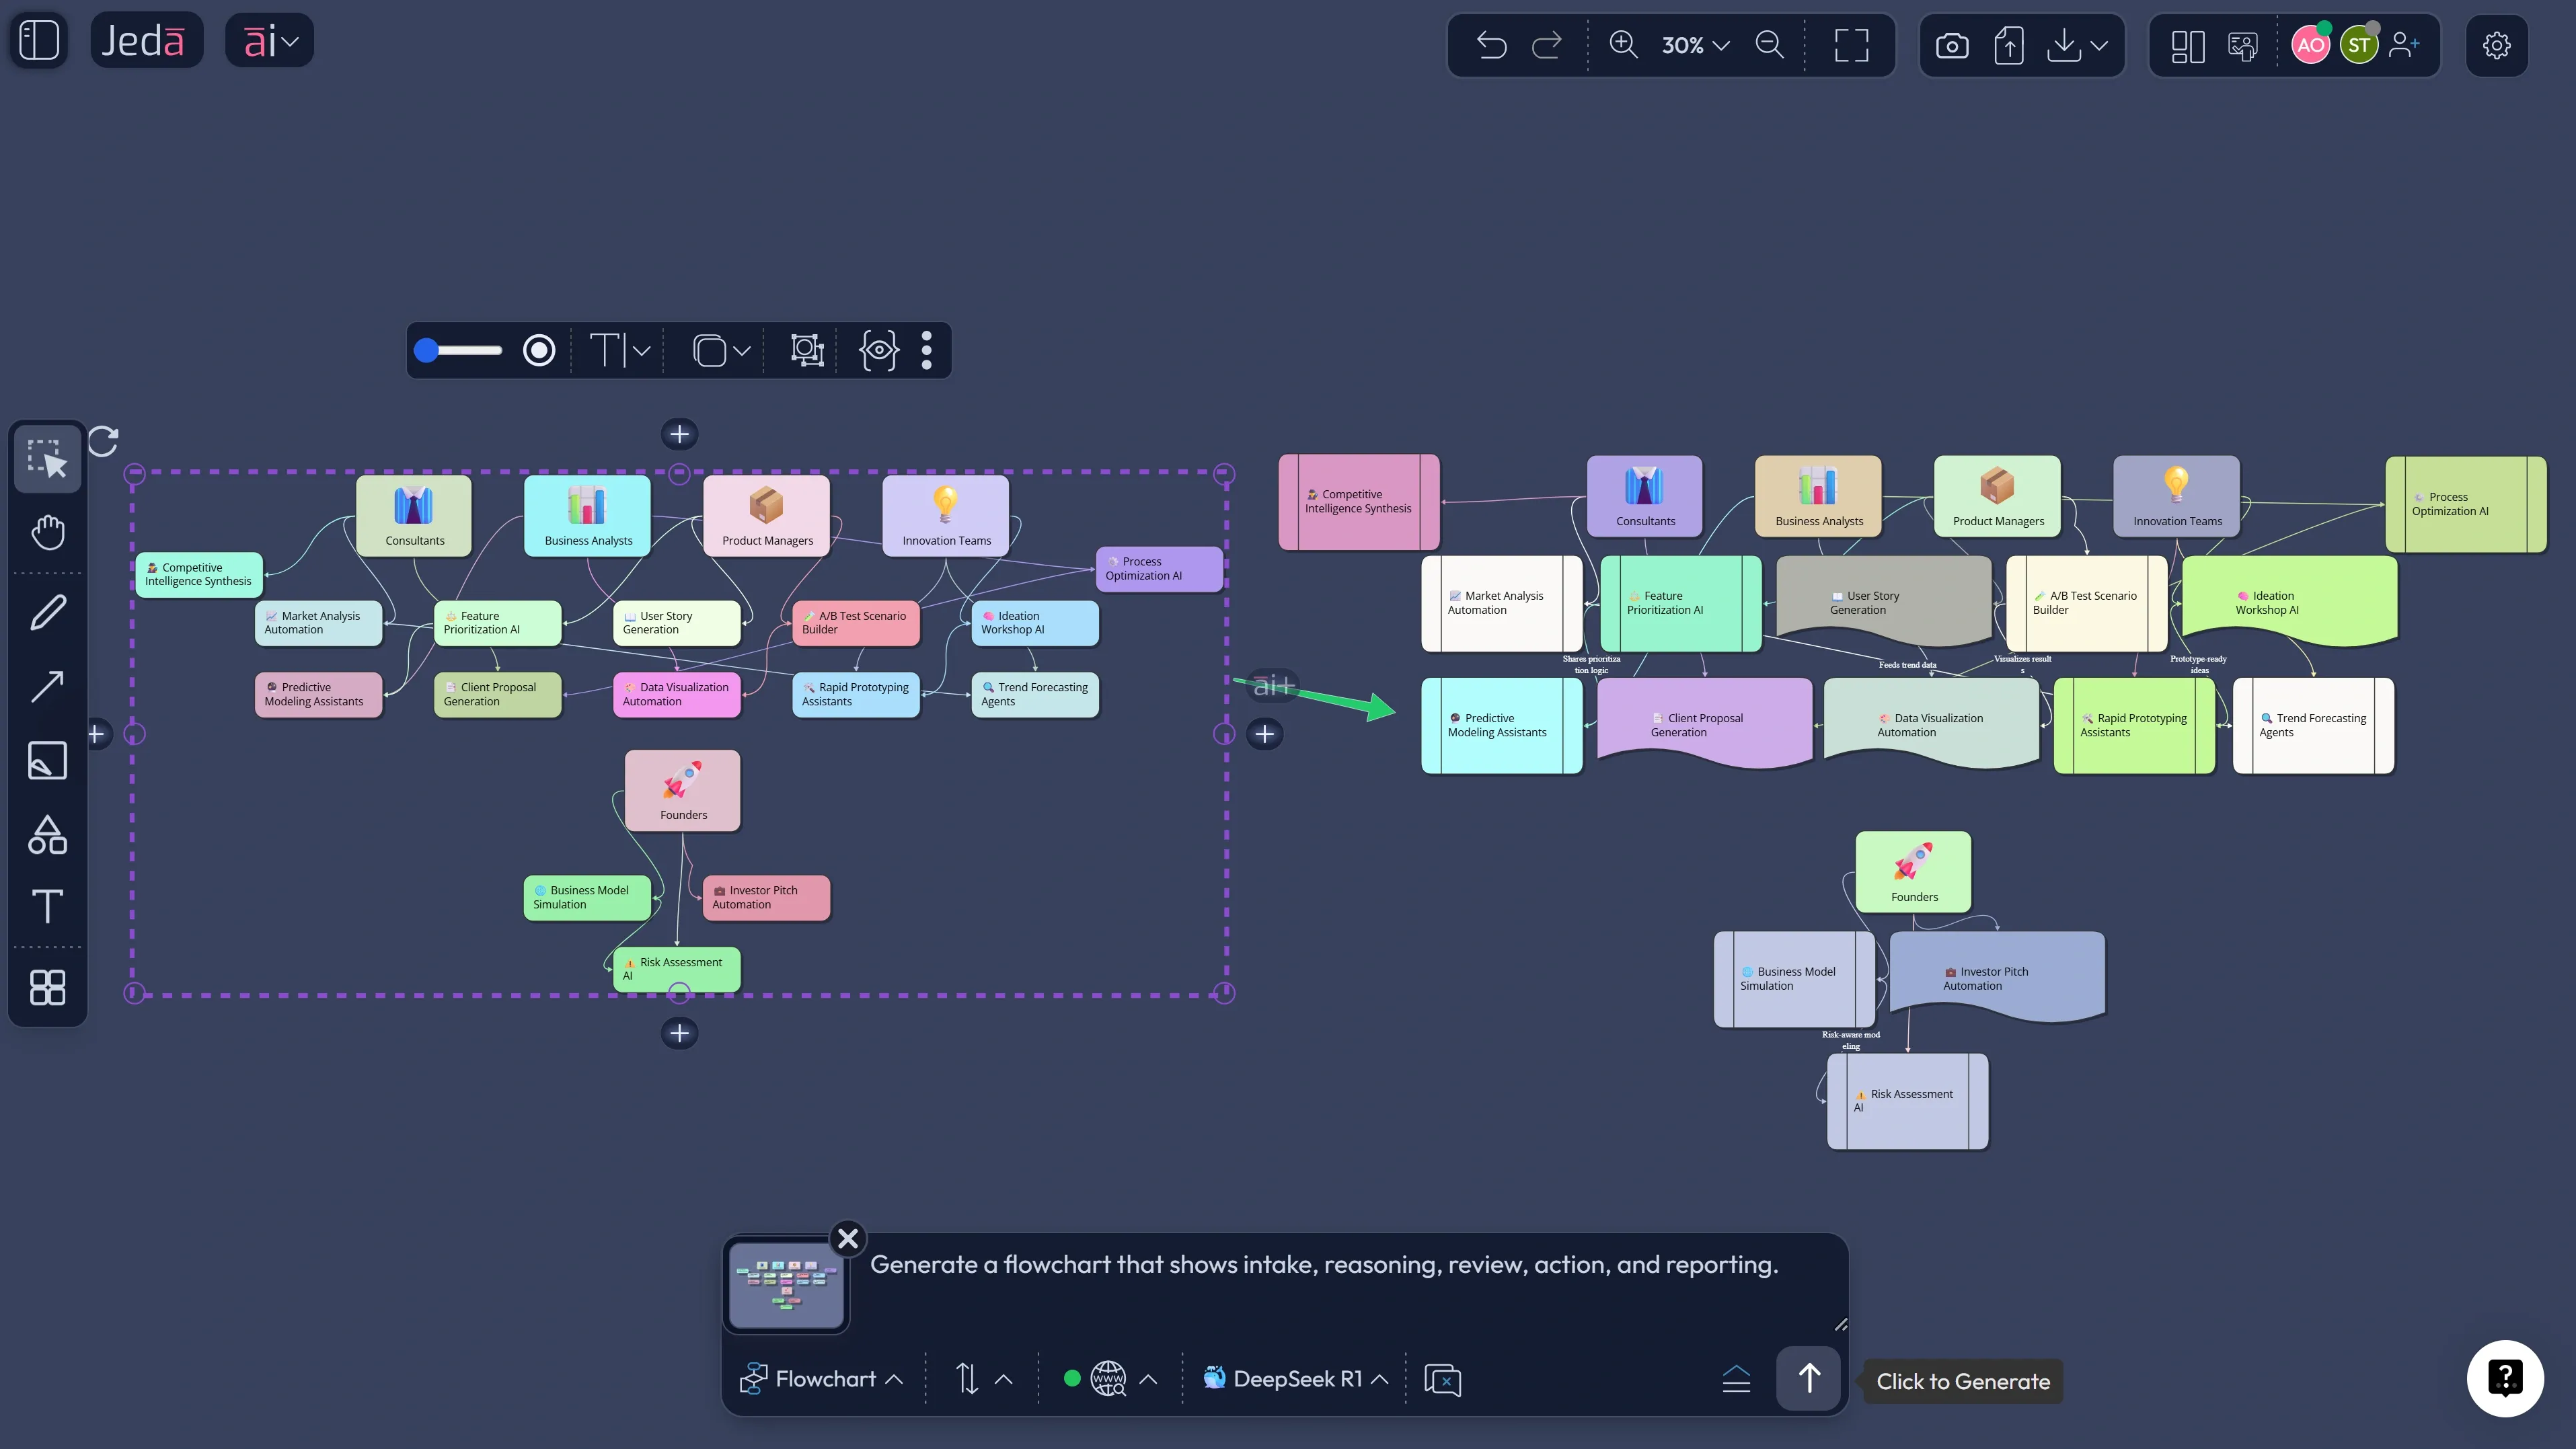
Task: Toggle web search with the globe icon
Action: 1108,1378
